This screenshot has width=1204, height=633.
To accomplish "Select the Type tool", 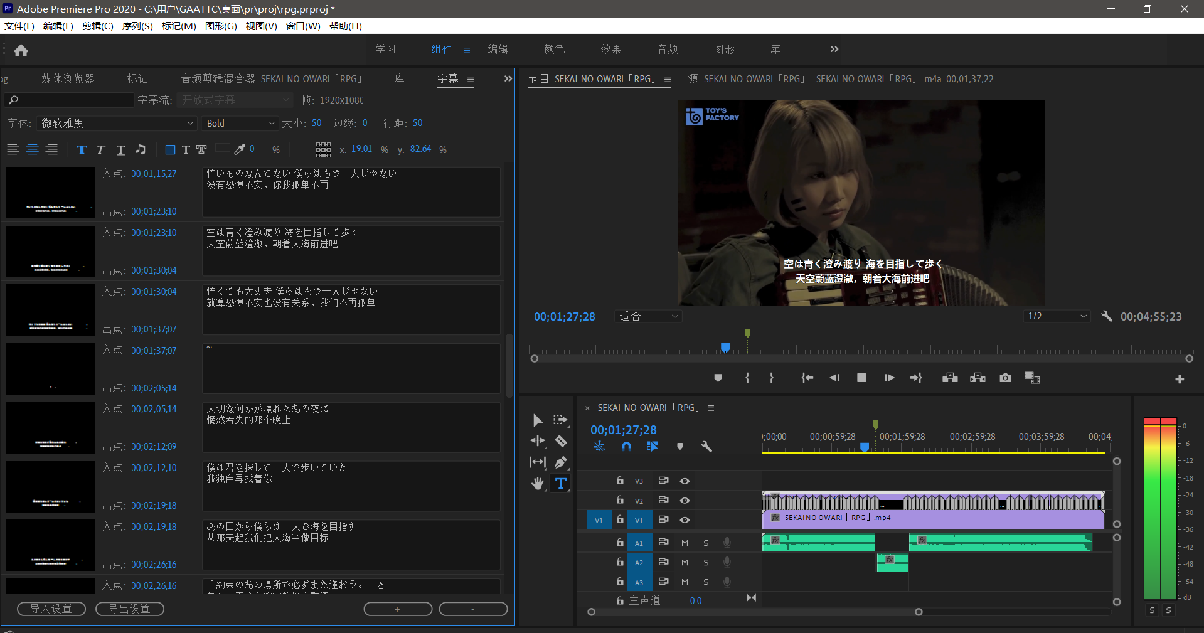I will click(x=560, y=484).
